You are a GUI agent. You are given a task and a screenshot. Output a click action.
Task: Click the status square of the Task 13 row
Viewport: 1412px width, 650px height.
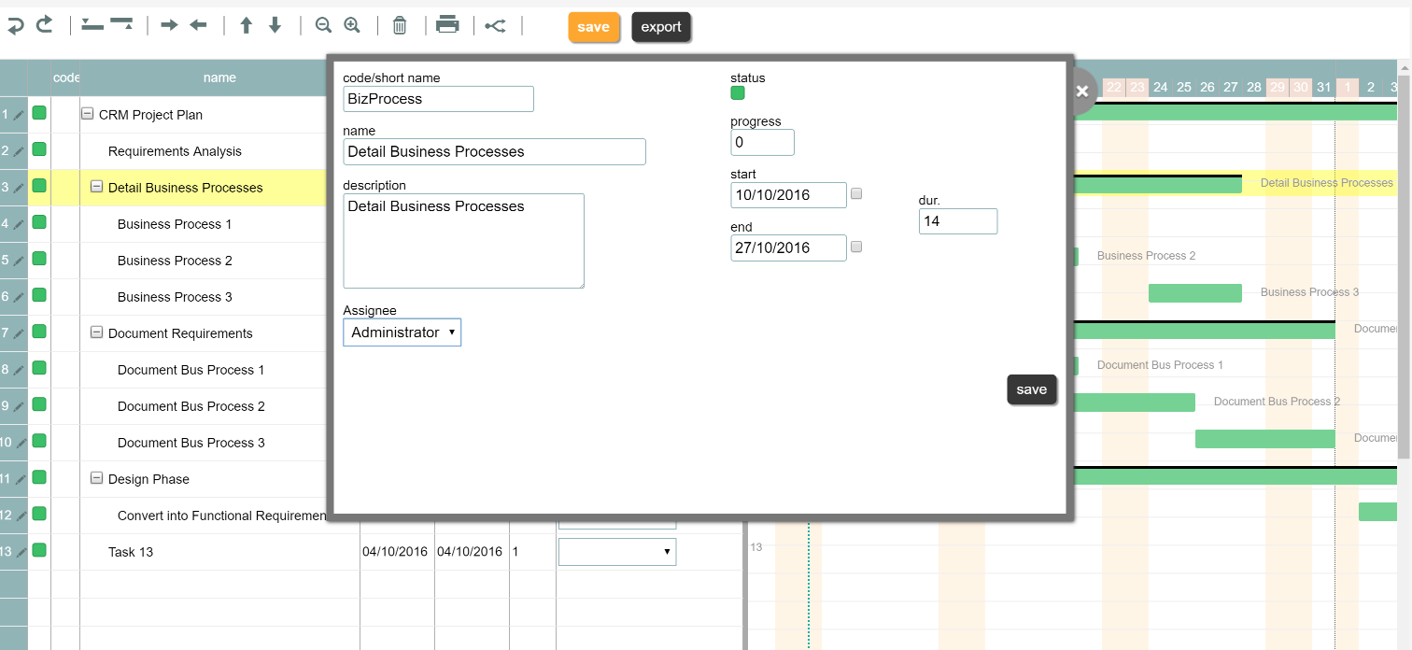[x=39, y=550]
